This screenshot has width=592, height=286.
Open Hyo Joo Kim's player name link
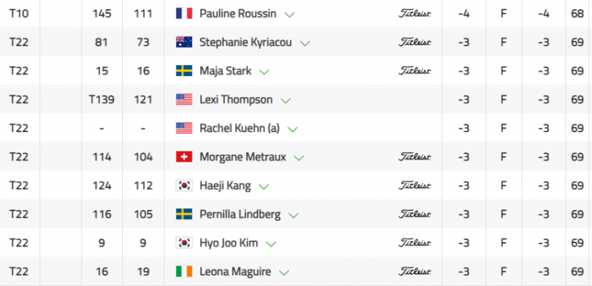[x=228, y=243]
